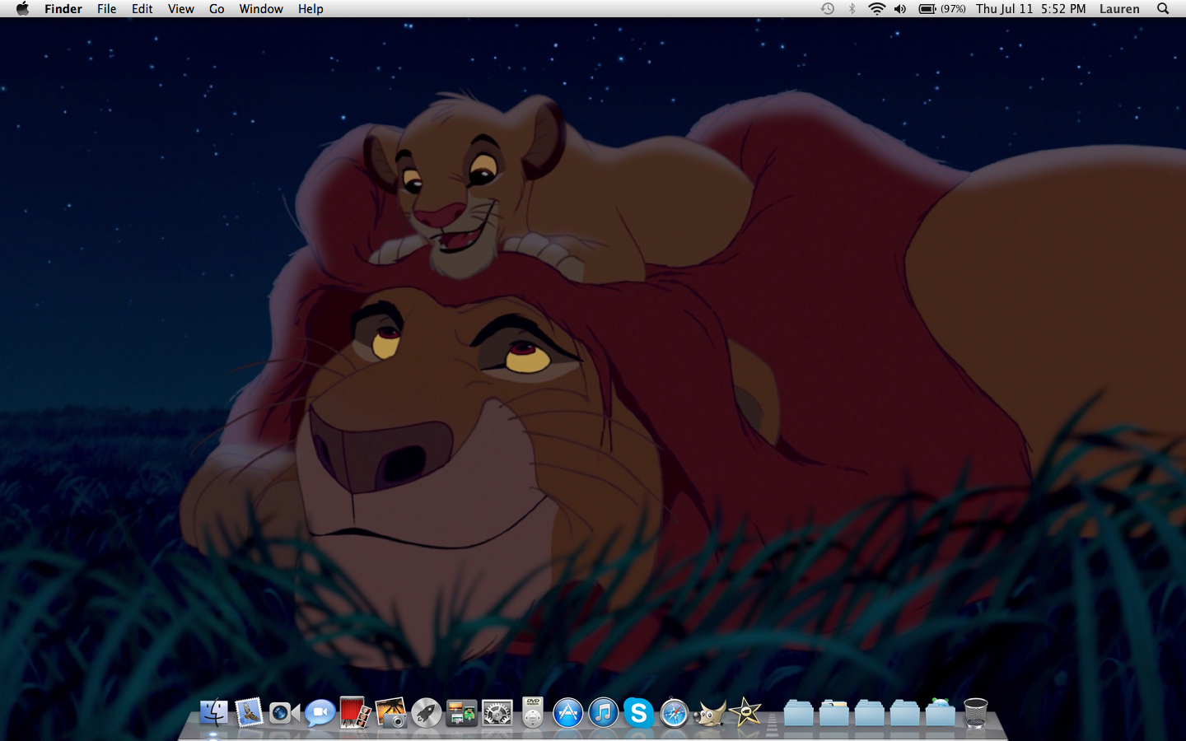The image size is (1186, 741).
Task: Launch the Mac App Store
Action: click(x=567, y=712)
